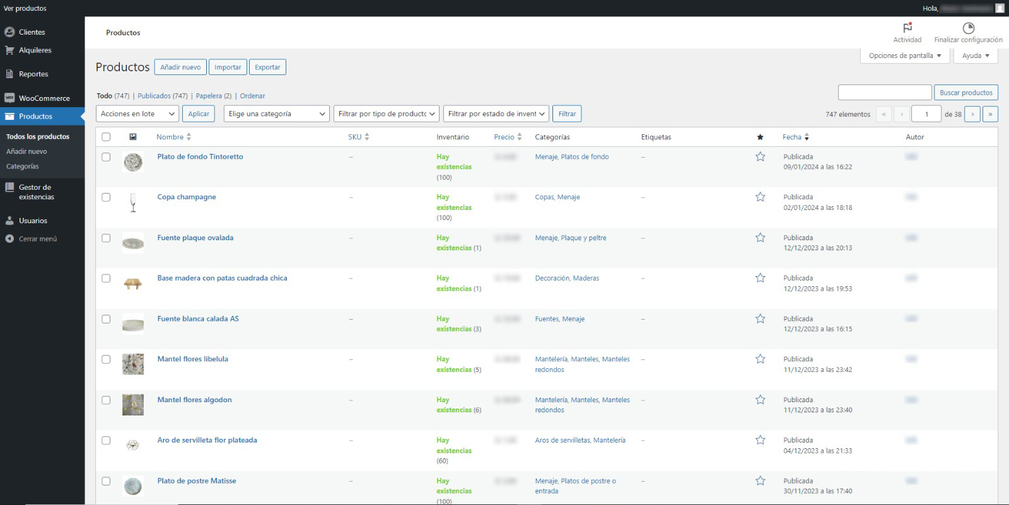Open Finalizar configuración progress icon
1009x505 pixels.
968,28
